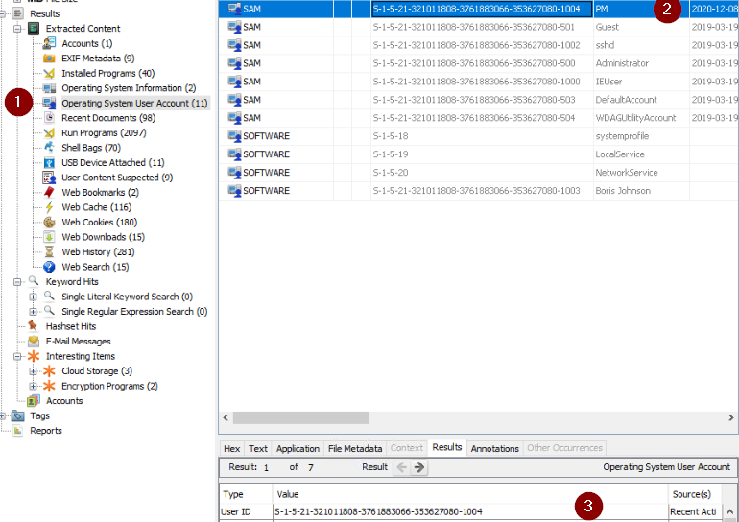Click the USB Device Attached icon
The width and height of the screenshot is (739, 522).
tap(49, 163)
